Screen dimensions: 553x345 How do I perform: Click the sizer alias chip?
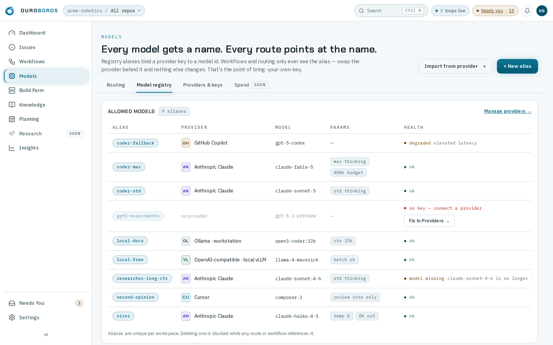pos(123,316)
